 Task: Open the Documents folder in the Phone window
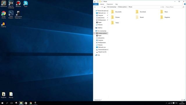(116, 12)
